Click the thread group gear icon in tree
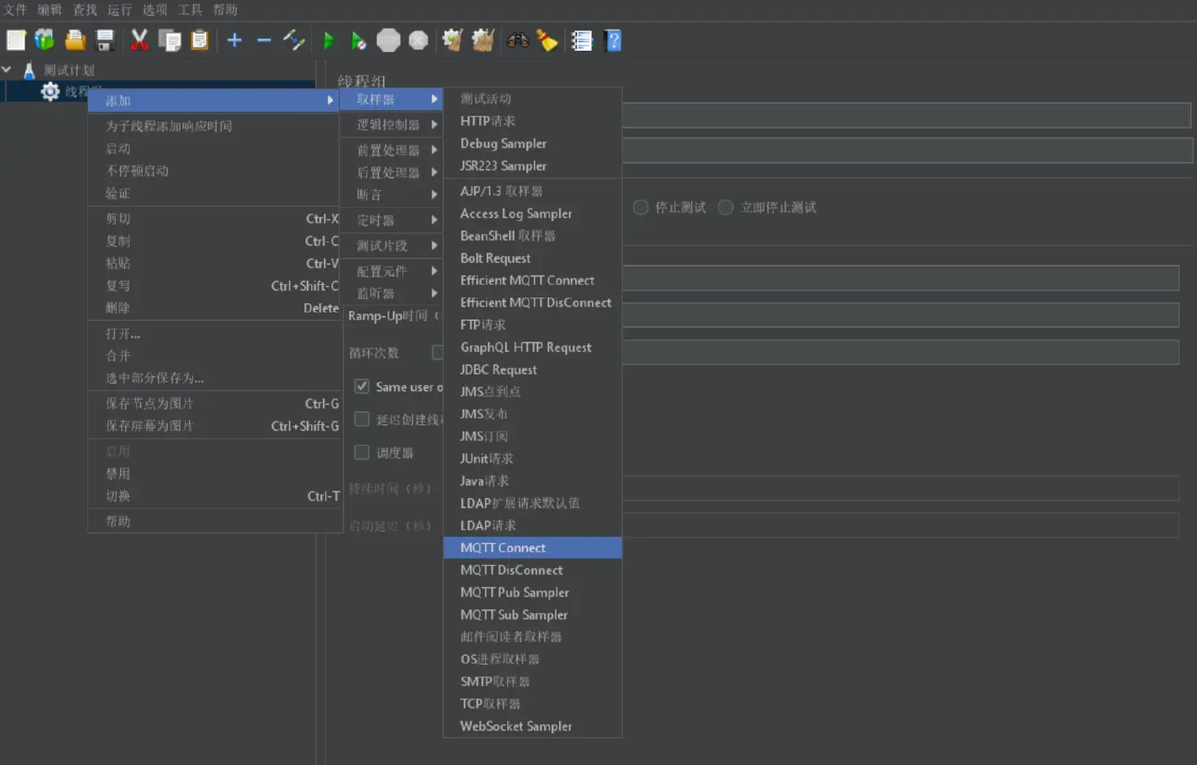This screenshot has width=1197, height=765. coord(50,91)
